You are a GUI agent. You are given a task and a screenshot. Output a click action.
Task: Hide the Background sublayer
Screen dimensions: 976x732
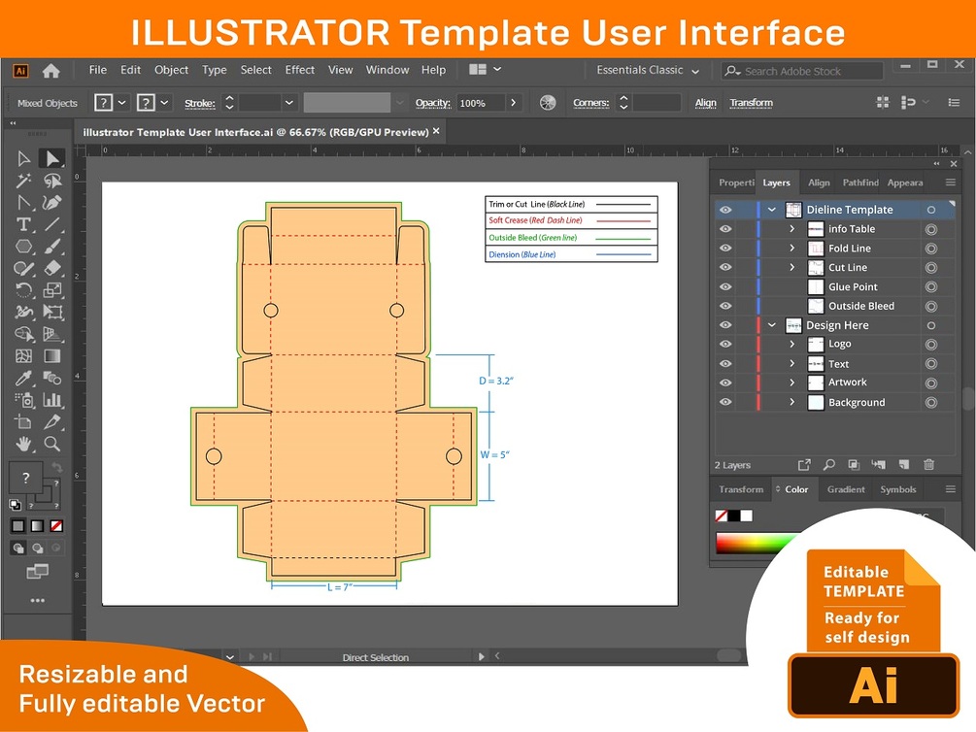(x=725, y=402)
